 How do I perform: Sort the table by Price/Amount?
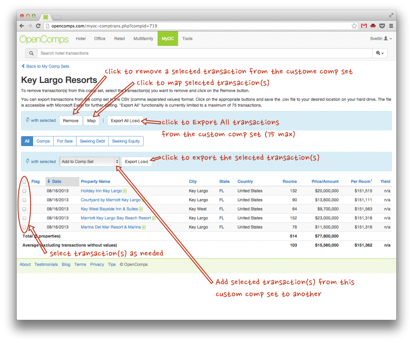pos(325,181)
